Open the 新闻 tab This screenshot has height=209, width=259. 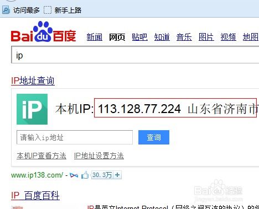pyautogui.click(x=95, y=37)
